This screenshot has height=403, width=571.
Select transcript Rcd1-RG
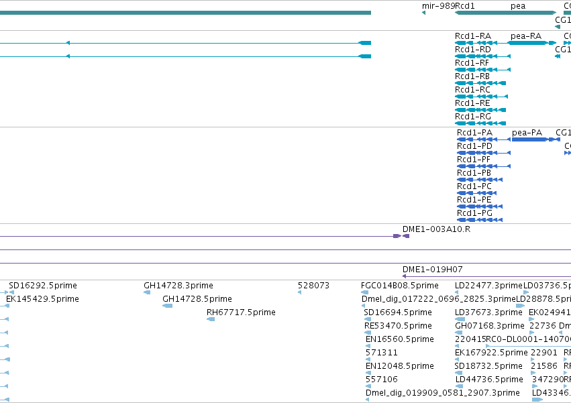pyautogui.click(x=480, y=123)
